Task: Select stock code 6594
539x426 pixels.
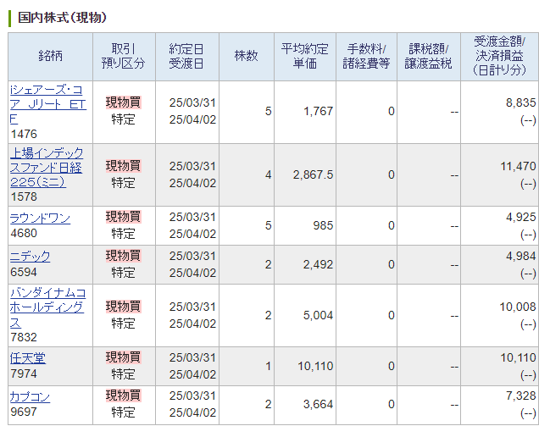Action: [24, 273]
